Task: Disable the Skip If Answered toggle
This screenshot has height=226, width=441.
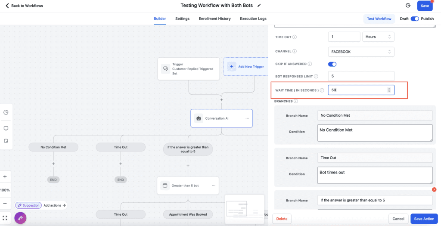Action: pyautogui.click(x=332, y=64)
